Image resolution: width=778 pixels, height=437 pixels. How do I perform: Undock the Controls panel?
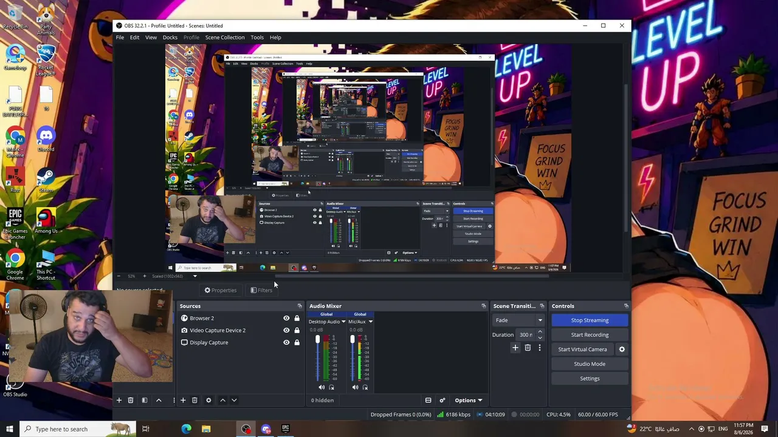click(626, 306)
